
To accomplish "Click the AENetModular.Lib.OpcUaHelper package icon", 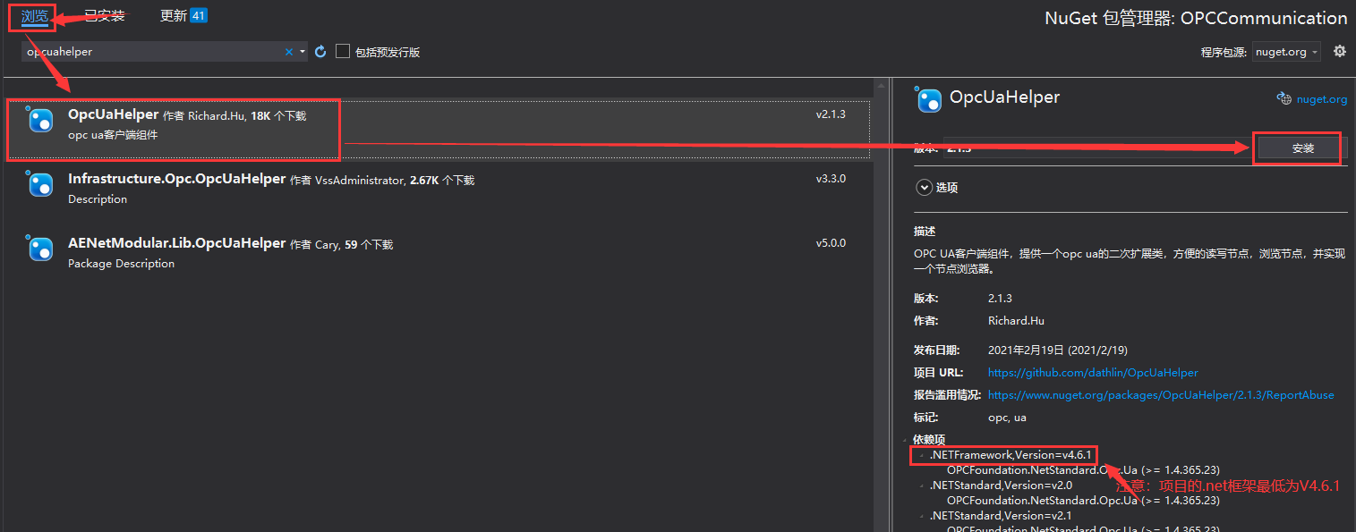I will [41, 249].
